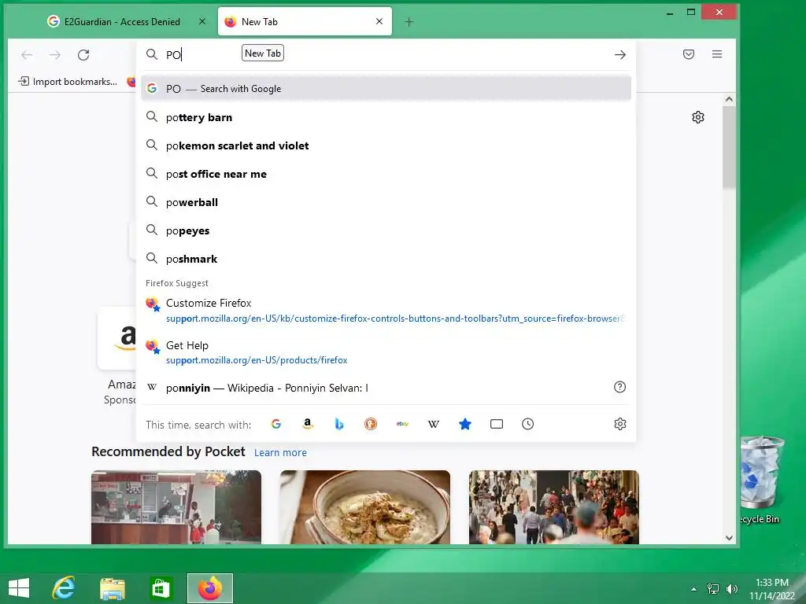Pick the 'popeyes' suggestion
Viewport: 806px width, 604px height.
pyautogui.click(x=386, y=230)
